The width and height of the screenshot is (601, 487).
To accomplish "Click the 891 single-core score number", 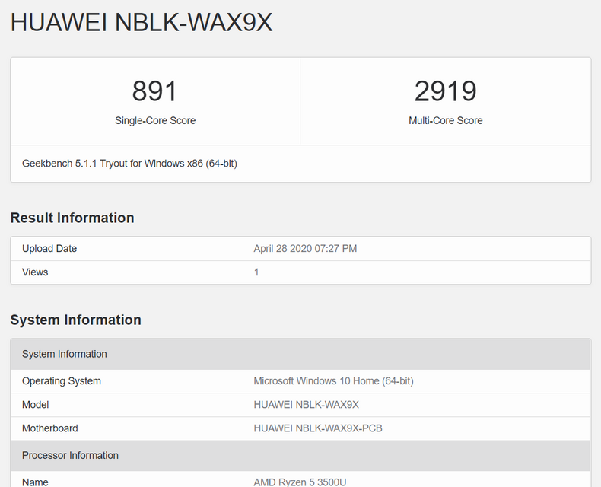I will click(x=154, y=91).
